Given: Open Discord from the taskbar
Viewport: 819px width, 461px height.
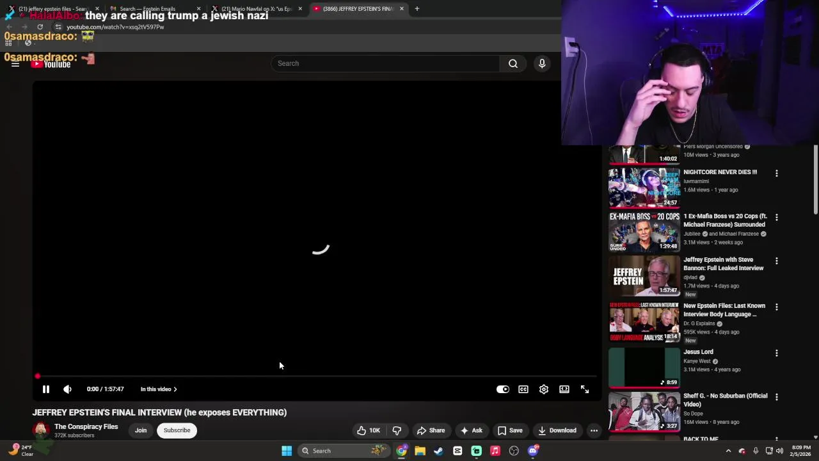Looking at the screenshot, I should coord(533,451).
